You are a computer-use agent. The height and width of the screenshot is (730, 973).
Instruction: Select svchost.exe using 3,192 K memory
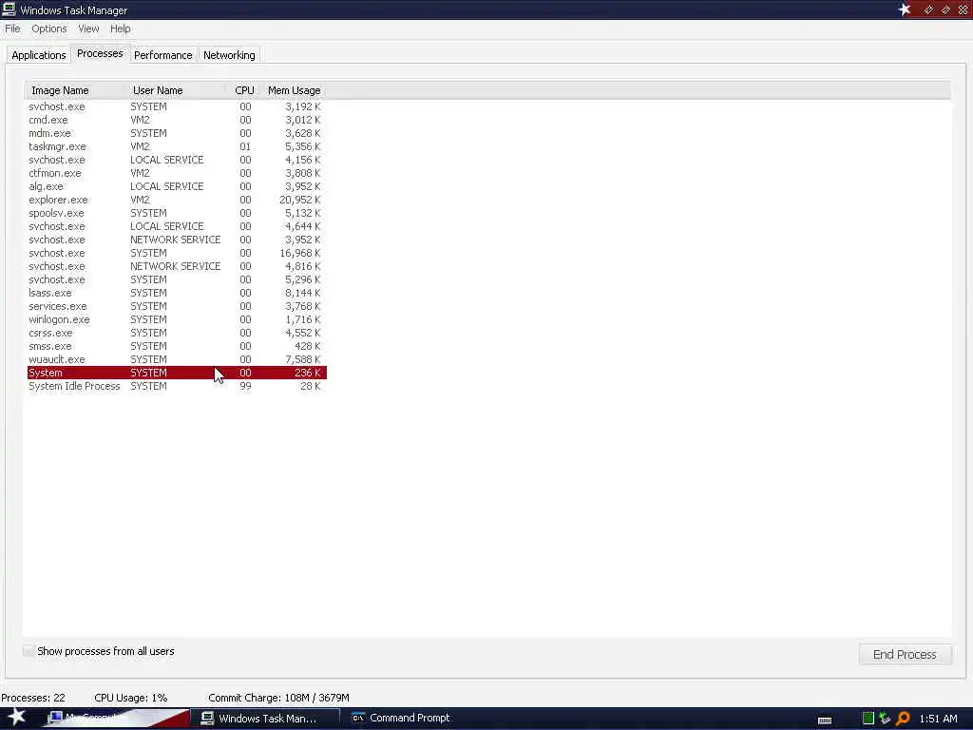[177, 106]
